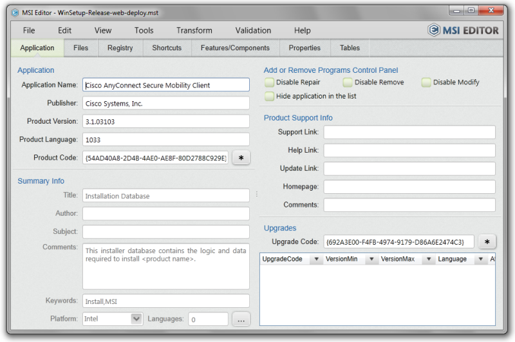Viewport: 515px width, 342px height.
Task: Switch to the Tables tab
Action: coord(350,48)
